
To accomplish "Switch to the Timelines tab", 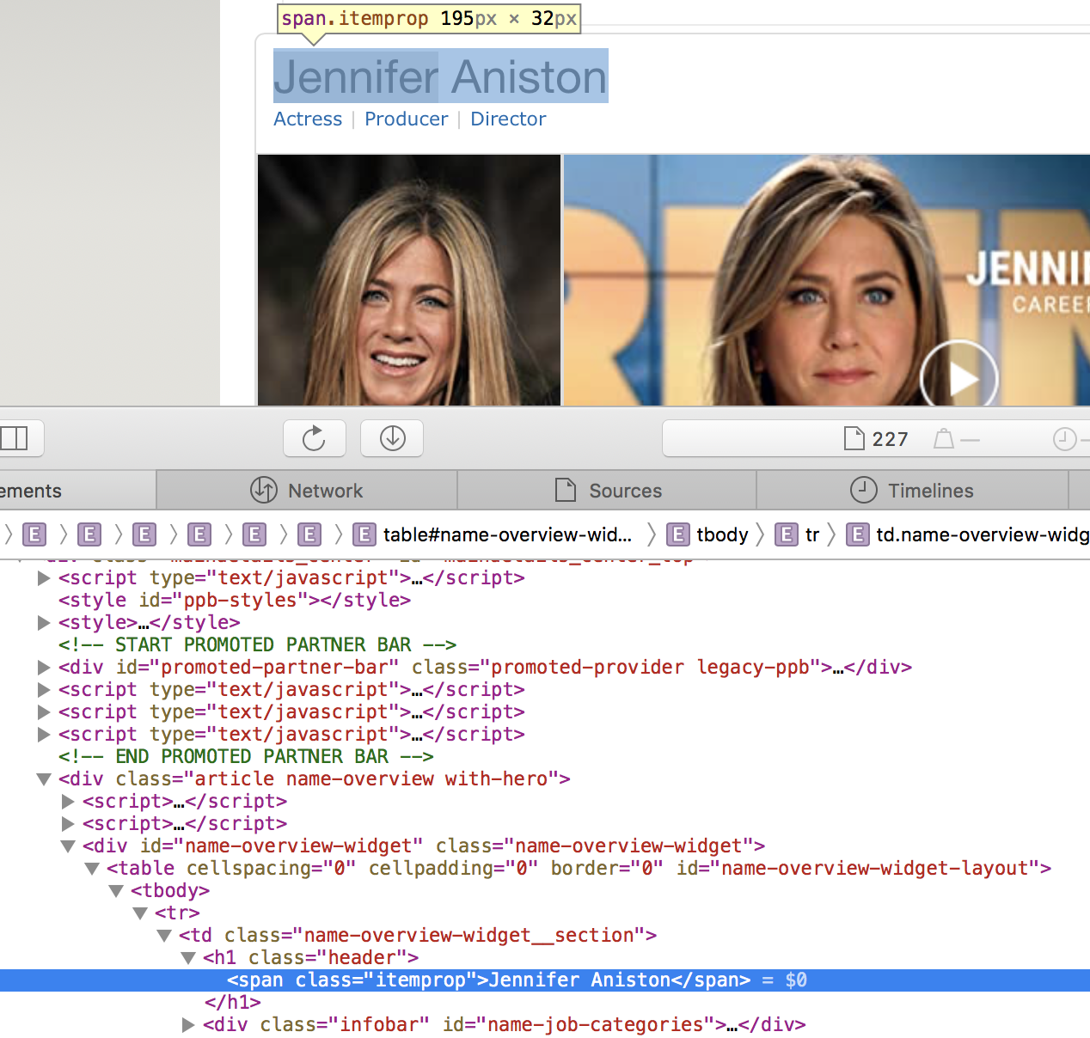I will tap(912, 491).
